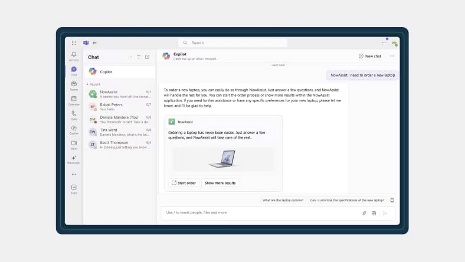This screenshot has height=262, width=465.
Task: Select the Chat icon in sidebar
Action: [74, 71]
